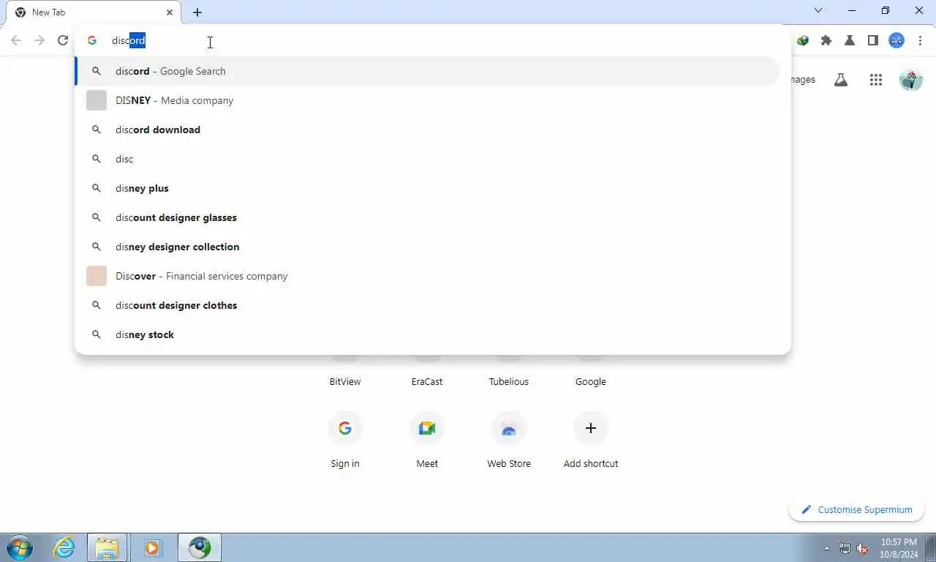This screenshot has height=562, width=936.
Task: Click the Customise Supermium button
Action: 856,509
